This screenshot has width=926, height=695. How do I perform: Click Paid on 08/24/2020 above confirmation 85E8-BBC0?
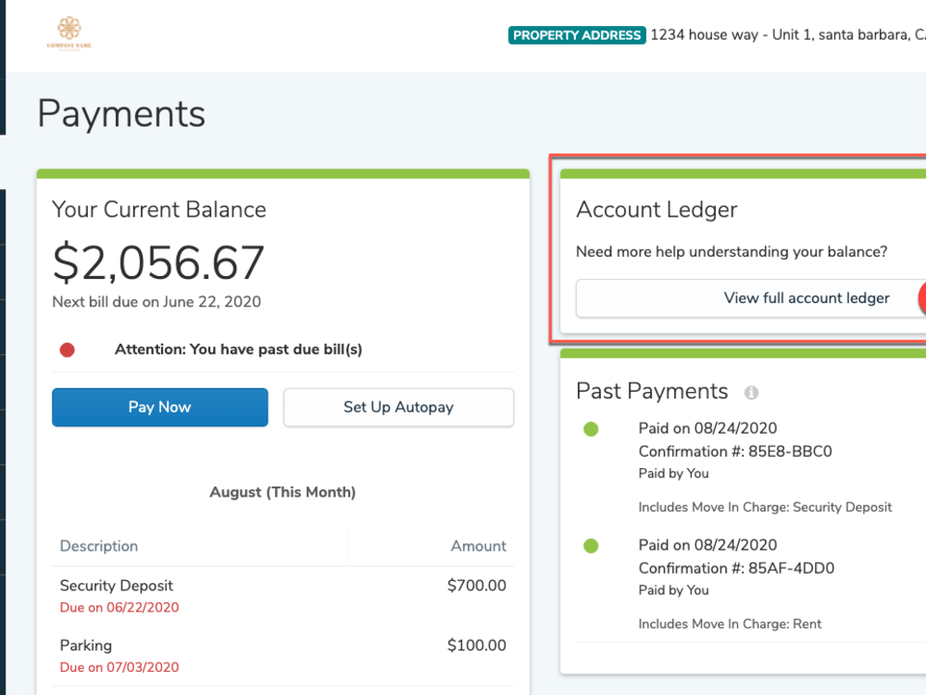point(708,428)
